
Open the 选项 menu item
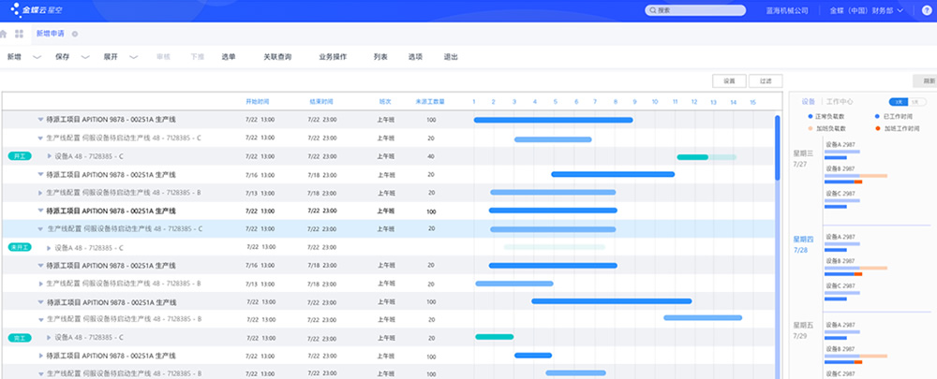click(x=415, y=57)
